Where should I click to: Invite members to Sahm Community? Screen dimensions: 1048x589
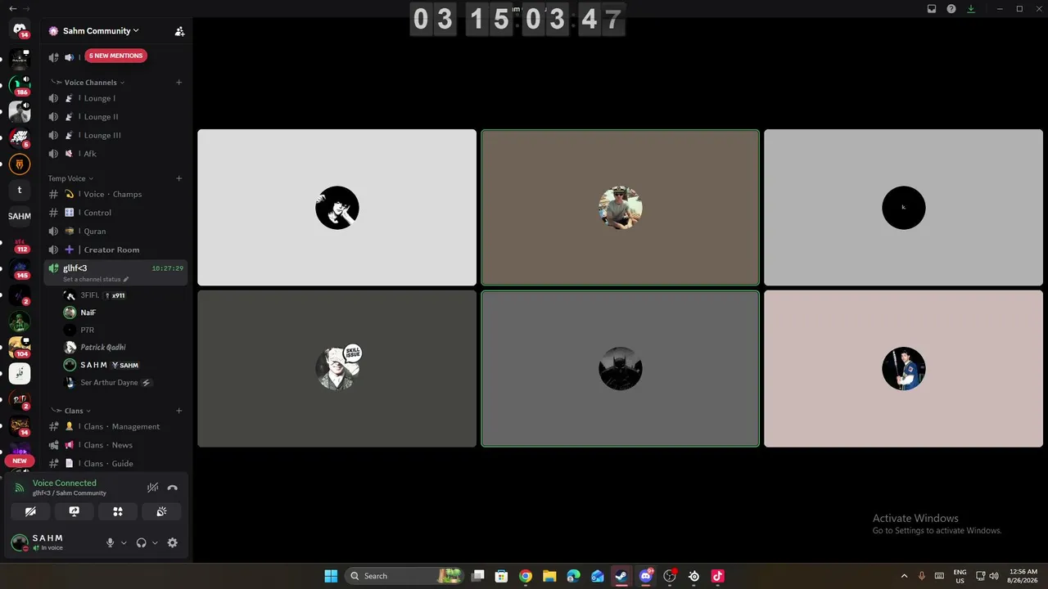tap(179, 31)
